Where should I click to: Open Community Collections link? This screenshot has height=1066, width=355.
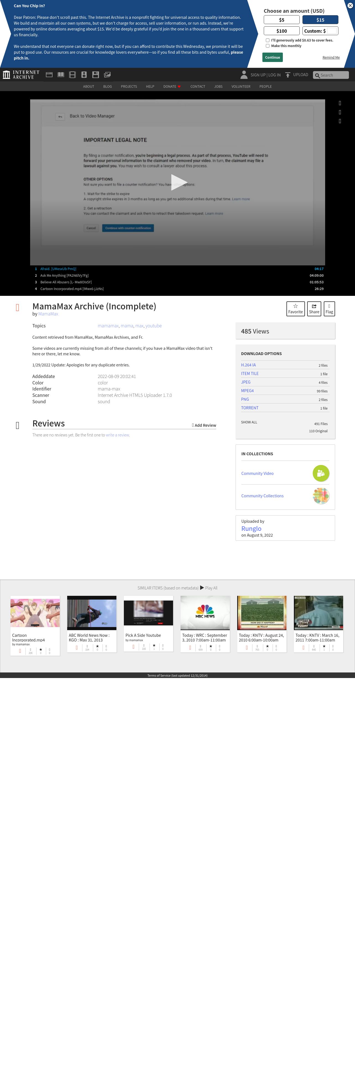(262, 496)
